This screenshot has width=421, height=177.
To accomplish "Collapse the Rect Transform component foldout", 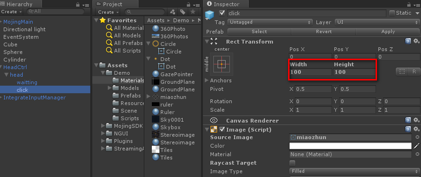I will pyautogui.click(x=206, y=42).
